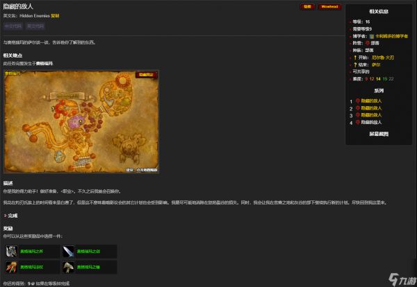The height and width of the screenshot is (287, 417).
Task: Click the second grey code button under the title
Action: click(35, 26)
